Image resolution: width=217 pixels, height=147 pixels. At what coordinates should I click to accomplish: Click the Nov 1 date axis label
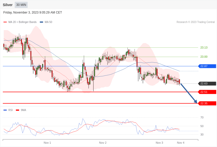[x=47, y=143]
